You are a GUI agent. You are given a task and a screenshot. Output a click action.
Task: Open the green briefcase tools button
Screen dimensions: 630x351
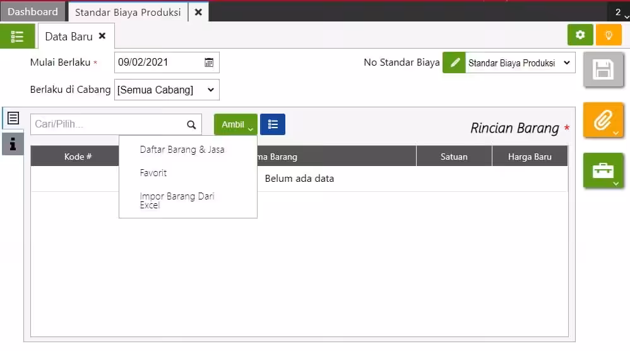[603, 170]
